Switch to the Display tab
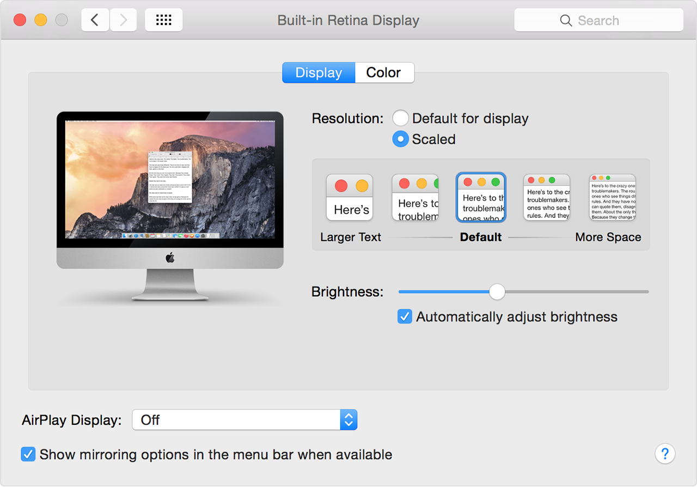This screenshot has width=697, height=487. [x=318, y=72]
